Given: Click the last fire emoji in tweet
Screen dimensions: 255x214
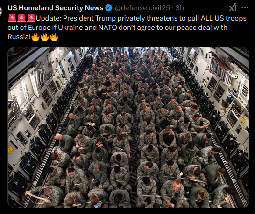Looking at the screenshot, I should [x=54, y=37].
